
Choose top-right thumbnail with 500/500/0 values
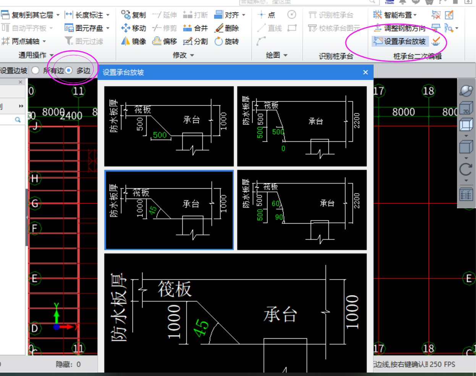tap(302, 126)
